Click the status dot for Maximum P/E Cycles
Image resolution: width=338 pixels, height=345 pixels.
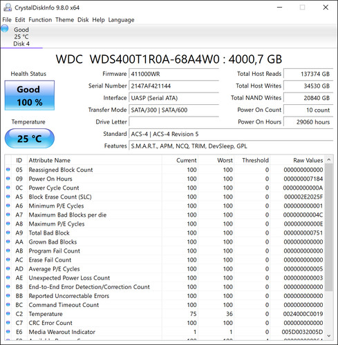click(x=8, y=224)
